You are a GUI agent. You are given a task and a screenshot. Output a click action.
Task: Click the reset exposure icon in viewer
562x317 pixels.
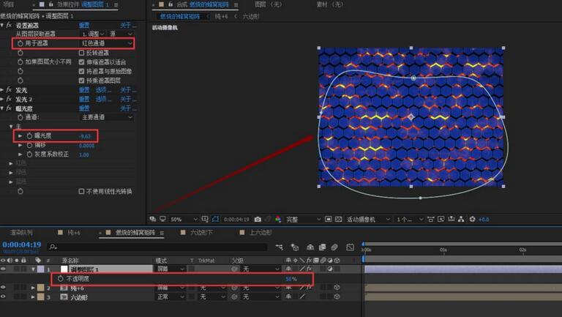click(x=473, y=219)
